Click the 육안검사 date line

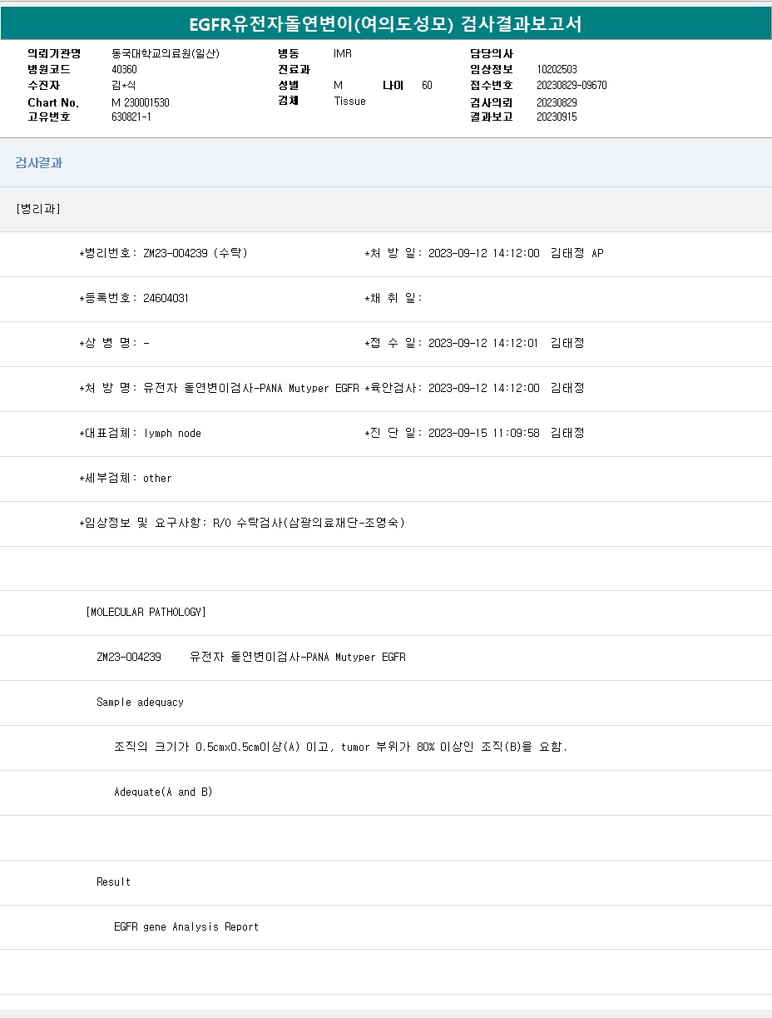tap(474, 388)
